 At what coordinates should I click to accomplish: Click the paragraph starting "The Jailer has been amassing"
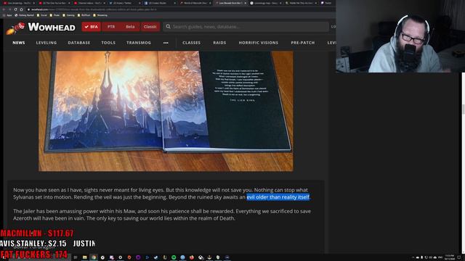(x=162, y=215)
